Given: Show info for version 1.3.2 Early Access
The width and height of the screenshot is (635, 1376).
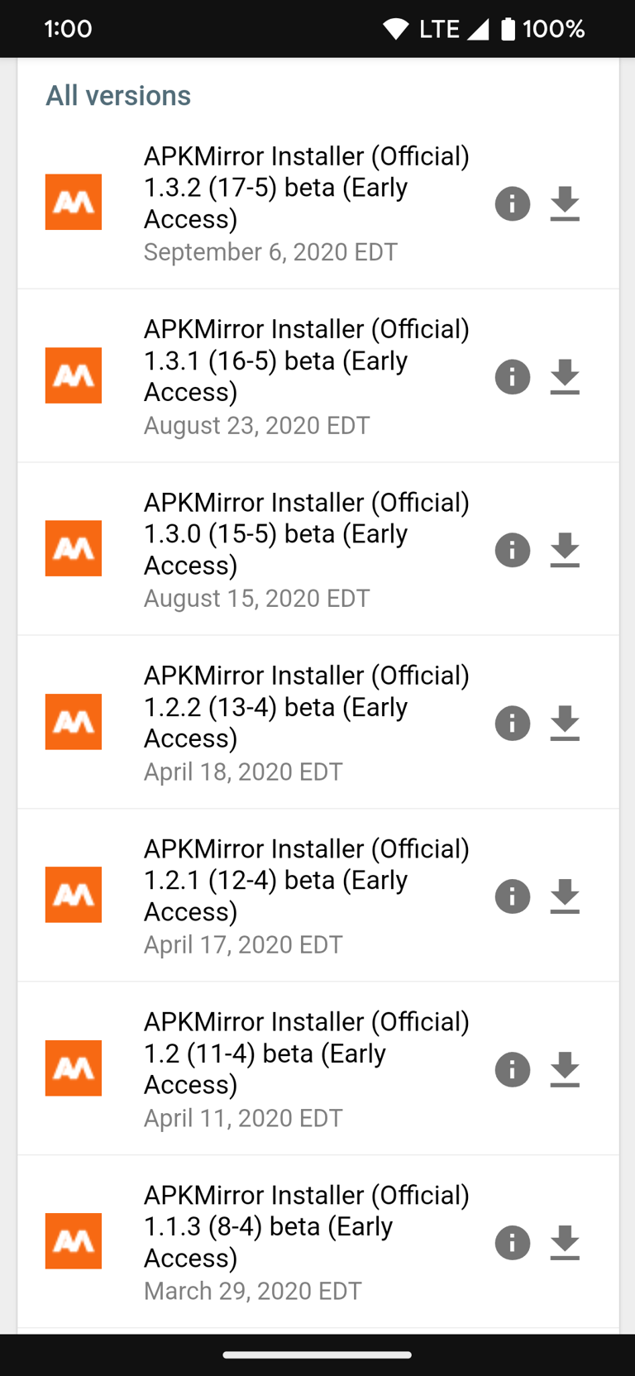Looking at the screenshot, I should pyautogui.click(x=512, y=204).
